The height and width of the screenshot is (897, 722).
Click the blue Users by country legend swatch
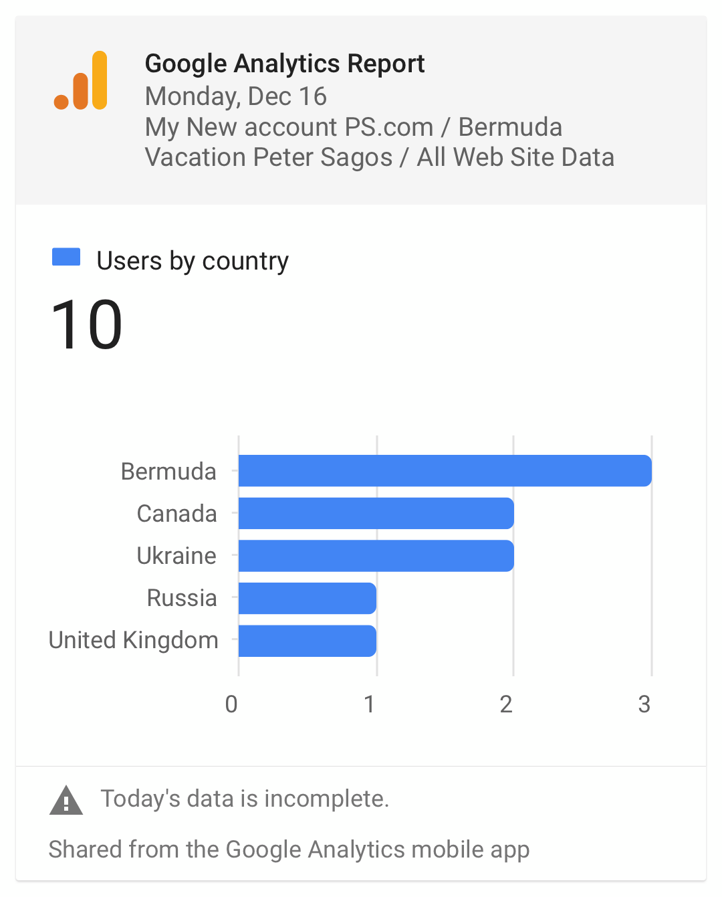[66, 257]
